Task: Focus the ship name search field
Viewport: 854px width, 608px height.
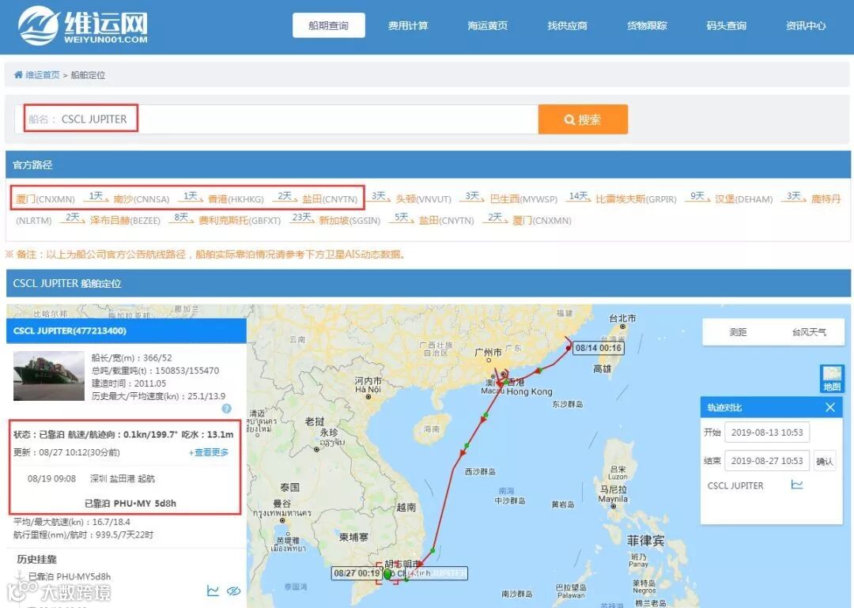Action: tap(277, 119)
